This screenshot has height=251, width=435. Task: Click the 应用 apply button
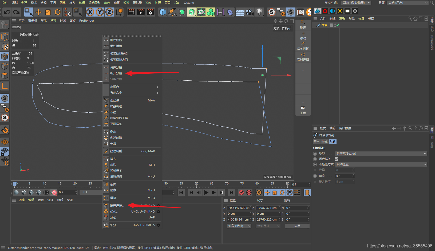[297, 226]
